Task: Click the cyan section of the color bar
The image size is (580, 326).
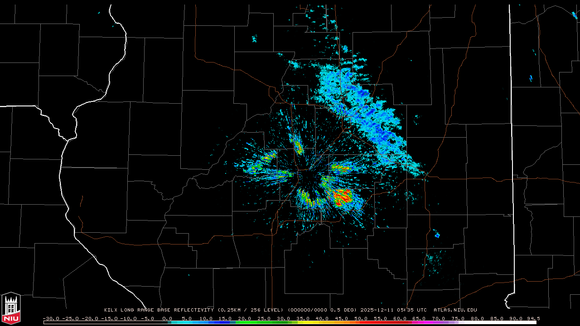Action: pyautogui.click(x=190, y=322)
